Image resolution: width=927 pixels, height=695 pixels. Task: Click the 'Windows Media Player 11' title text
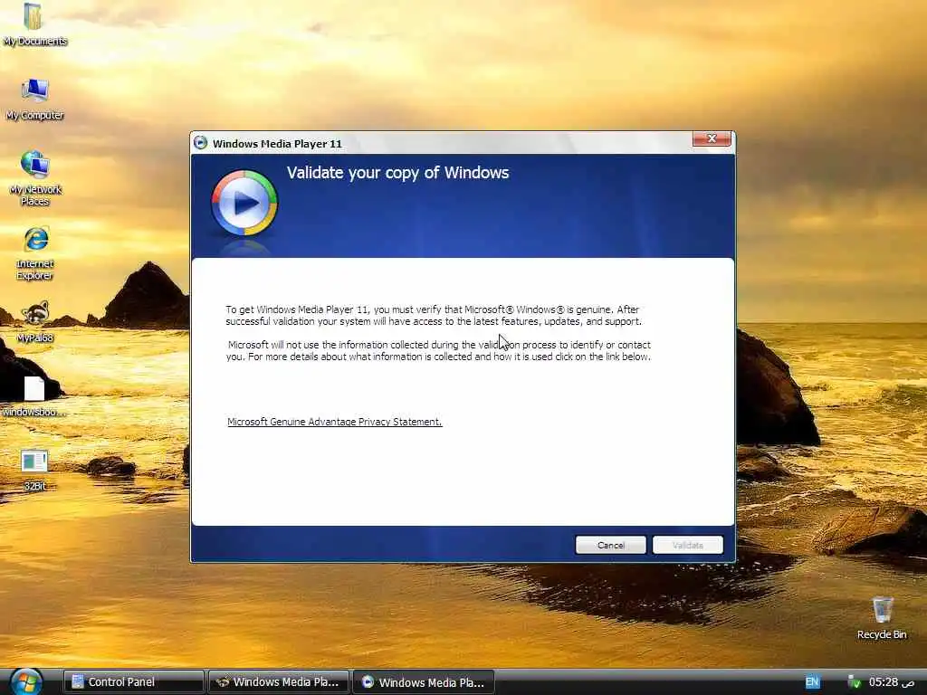(x=277, y=144)
